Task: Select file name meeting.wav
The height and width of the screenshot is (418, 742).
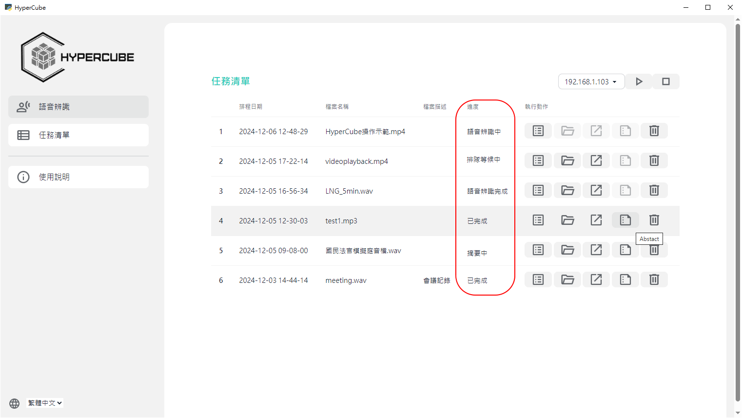Action: coord(346,280)
